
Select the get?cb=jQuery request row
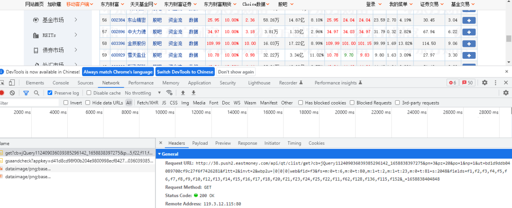[x=78, y=152]
